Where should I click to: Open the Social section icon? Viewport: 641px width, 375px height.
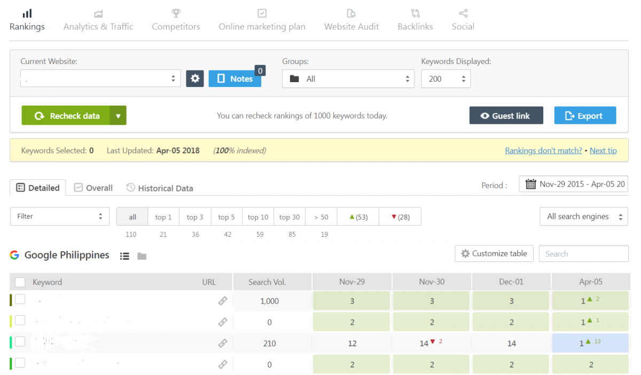463,13
